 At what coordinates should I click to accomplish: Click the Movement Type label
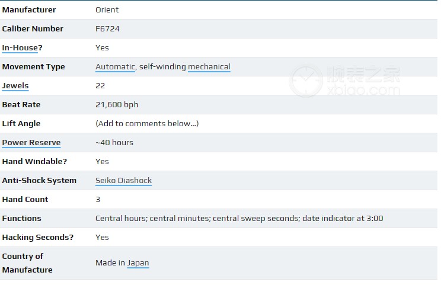pos(33,66)
